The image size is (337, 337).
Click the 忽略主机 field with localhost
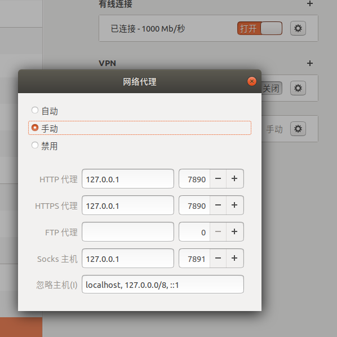[163, 285]
